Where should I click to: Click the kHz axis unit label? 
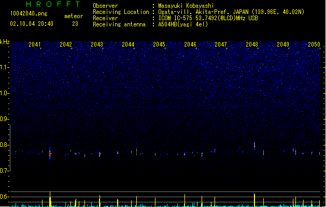tap(5, 42)
